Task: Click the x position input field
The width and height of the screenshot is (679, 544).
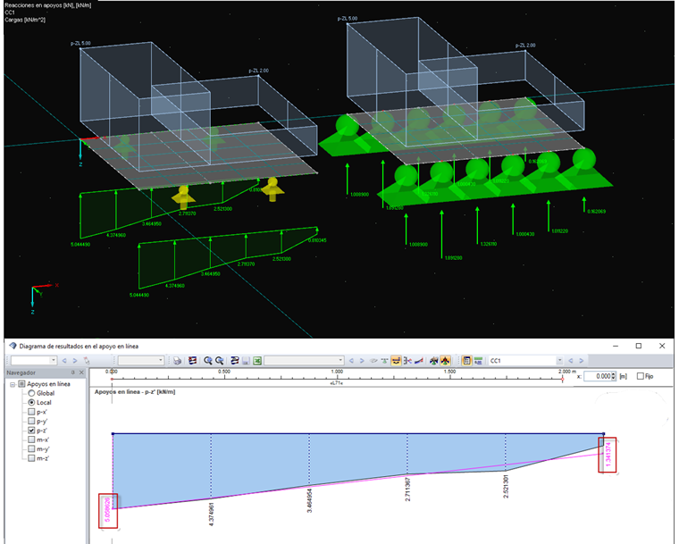Action: (597, 376)
